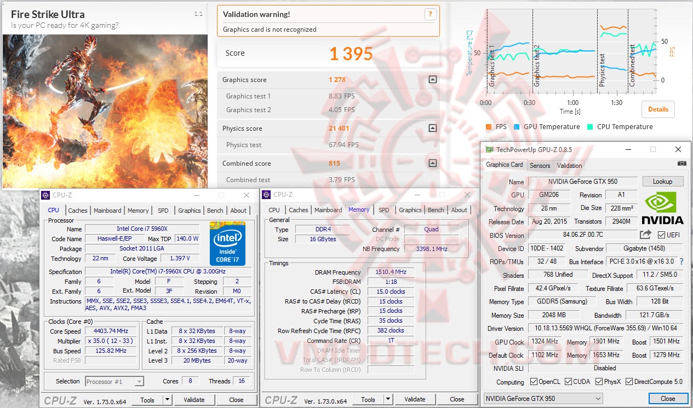693x408 pixels.
Task: Close the left CPU-Z window with X
Action: (246, 195)
